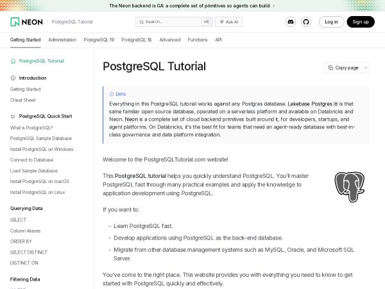Open Load Sample Database sidebar item
Viewport: 385px width, 289px height.
33,171
